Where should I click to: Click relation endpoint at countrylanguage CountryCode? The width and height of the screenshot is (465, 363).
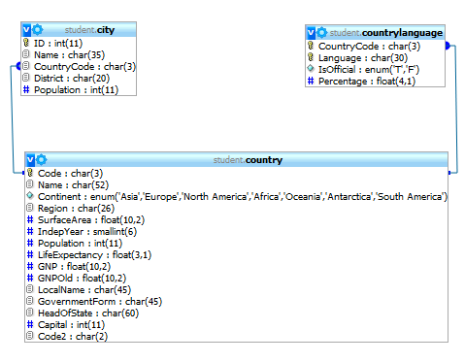click(448, 46)
